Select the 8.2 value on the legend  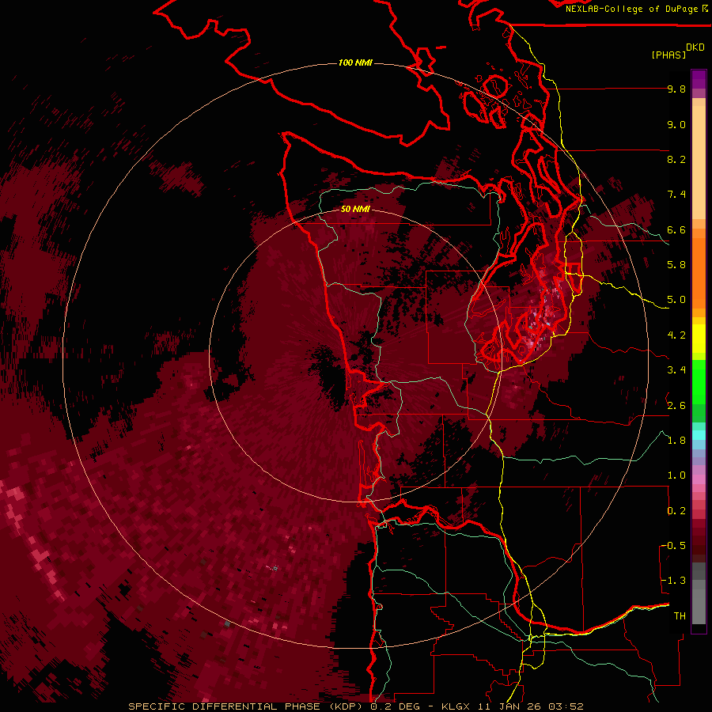coord(676,159)
